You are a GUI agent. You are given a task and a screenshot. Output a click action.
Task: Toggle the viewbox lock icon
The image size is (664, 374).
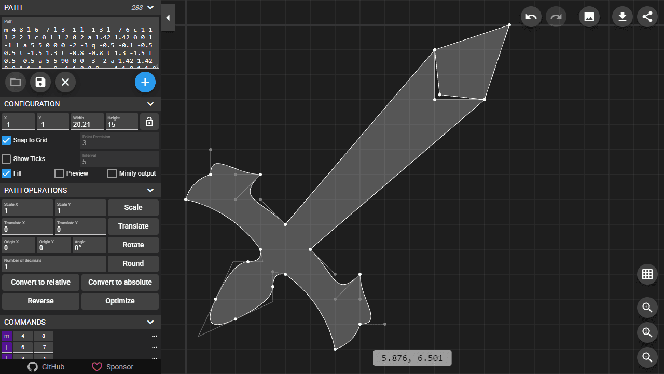point(149,122)
